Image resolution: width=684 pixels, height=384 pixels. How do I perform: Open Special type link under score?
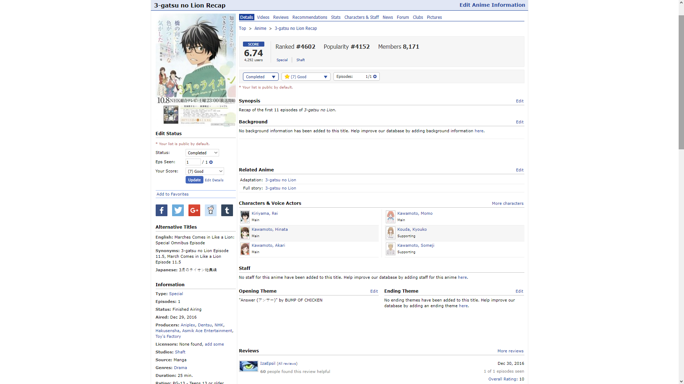[x=282, y=60]
